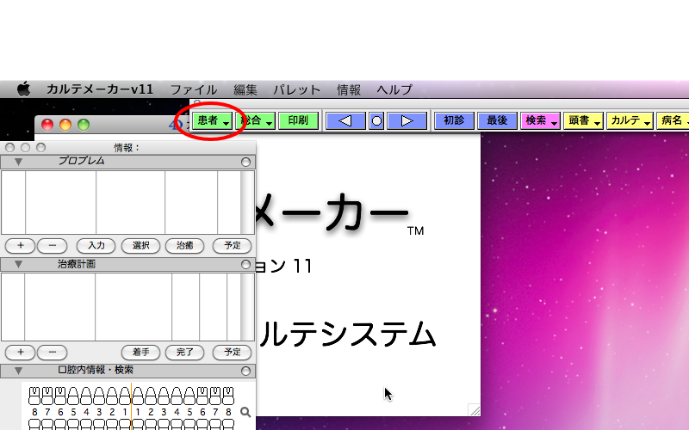The height and width of the screenshot is (430, 689).
Task: Jump to first visit with 初診 button
Action: pyautogui.click(x=454, y=121)
